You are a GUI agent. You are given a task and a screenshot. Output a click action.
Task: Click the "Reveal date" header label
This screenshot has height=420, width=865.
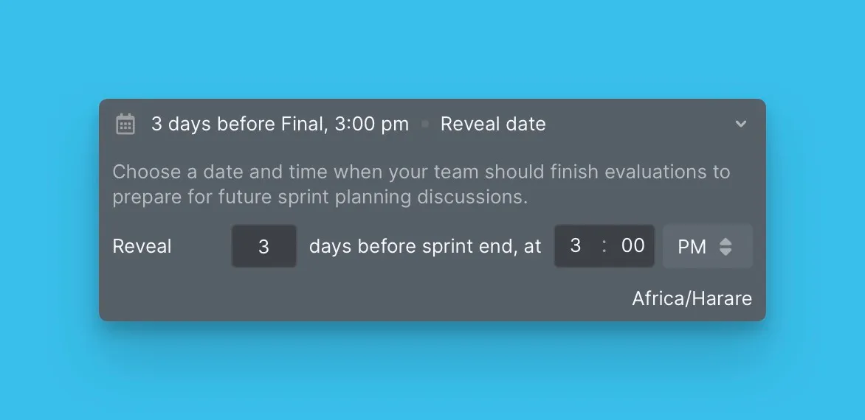point(493,124)
